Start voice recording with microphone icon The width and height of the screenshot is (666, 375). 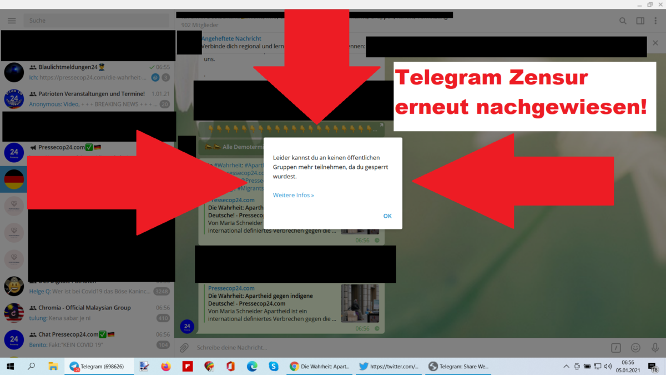[x=655, y=348]
